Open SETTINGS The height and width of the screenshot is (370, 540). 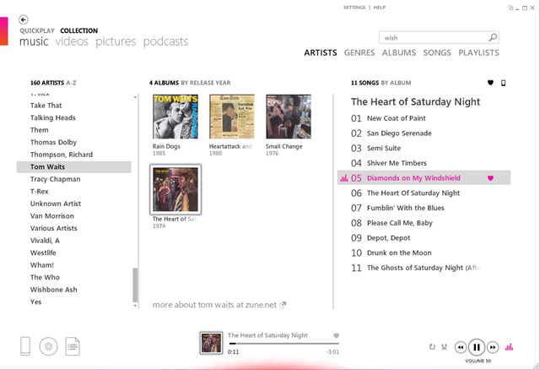[x=354, y=8]
